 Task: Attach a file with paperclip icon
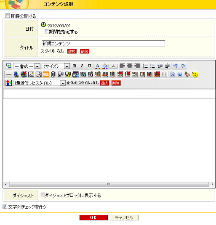tap(53, 74)
